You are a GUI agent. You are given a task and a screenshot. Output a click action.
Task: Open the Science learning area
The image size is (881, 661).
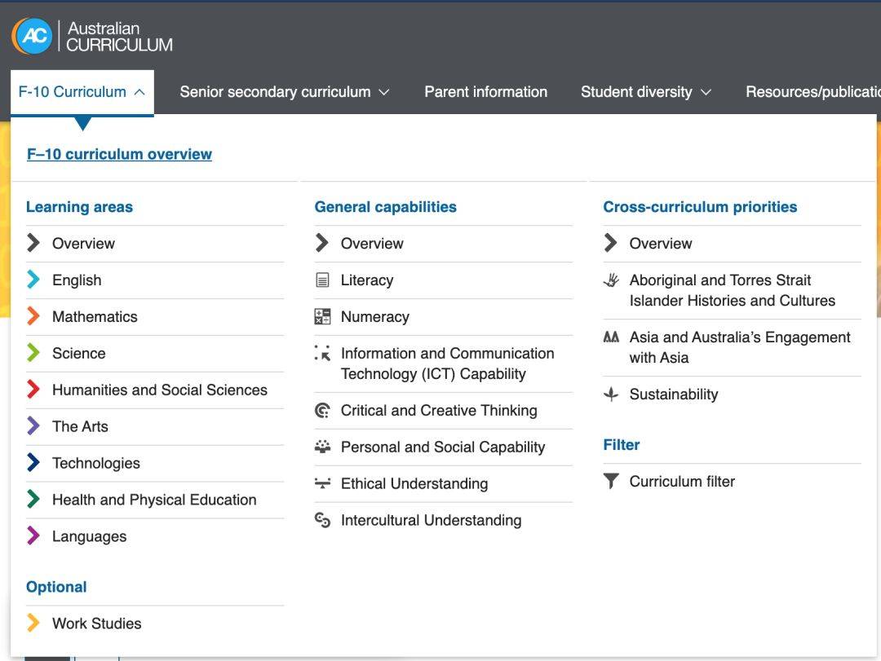click(78, 353)
